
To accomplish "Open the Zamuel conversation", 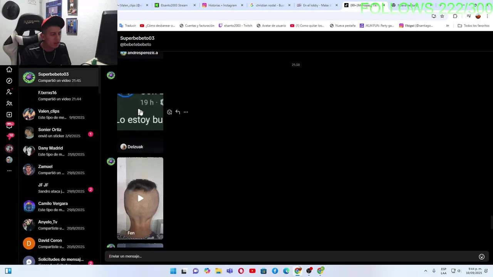I will pos(59,170).
